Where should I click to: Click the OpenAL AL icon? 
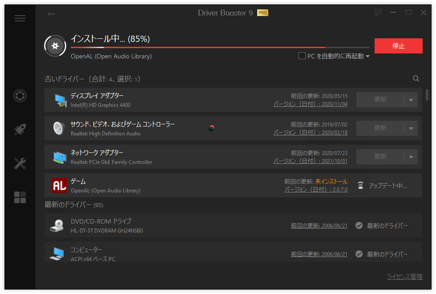pos(60,185)
